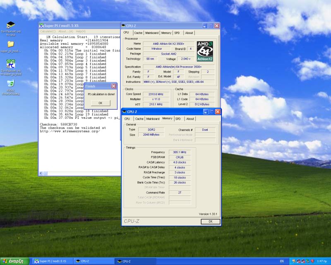Image resolution: width=331 pixels, height=265 pixels.
Task: Click the Code Name value 'Windsor'
Action: 157,49
